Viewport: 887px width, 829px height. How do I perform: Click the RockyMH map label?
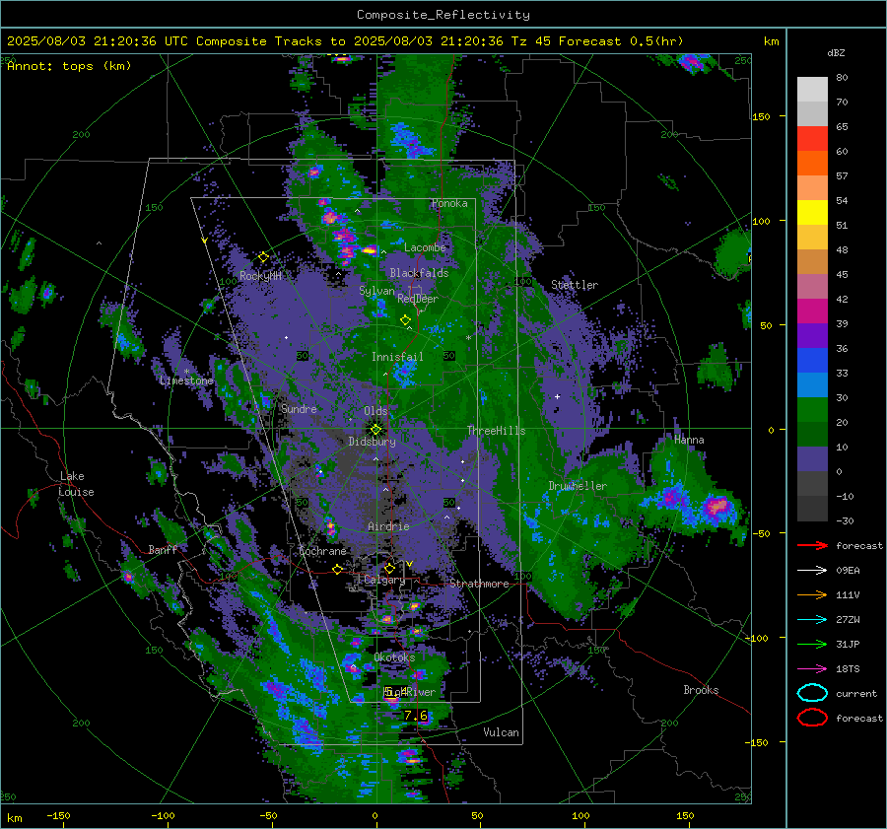pos(260,276)
